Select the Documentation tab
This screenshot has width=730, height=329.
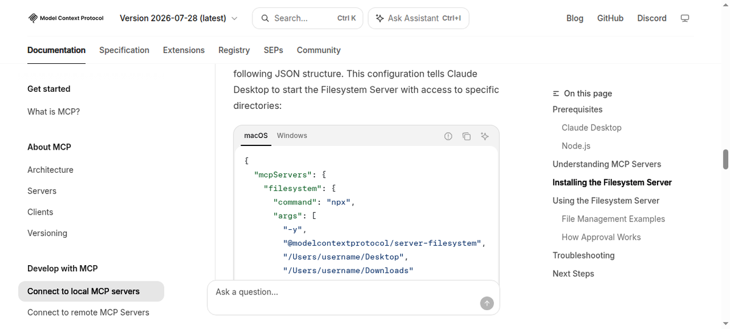tap(57, 50)
